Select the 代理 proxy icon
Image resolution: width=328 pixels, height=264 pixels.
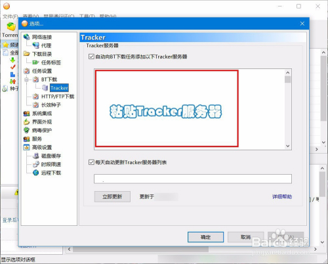coord(35,45)
